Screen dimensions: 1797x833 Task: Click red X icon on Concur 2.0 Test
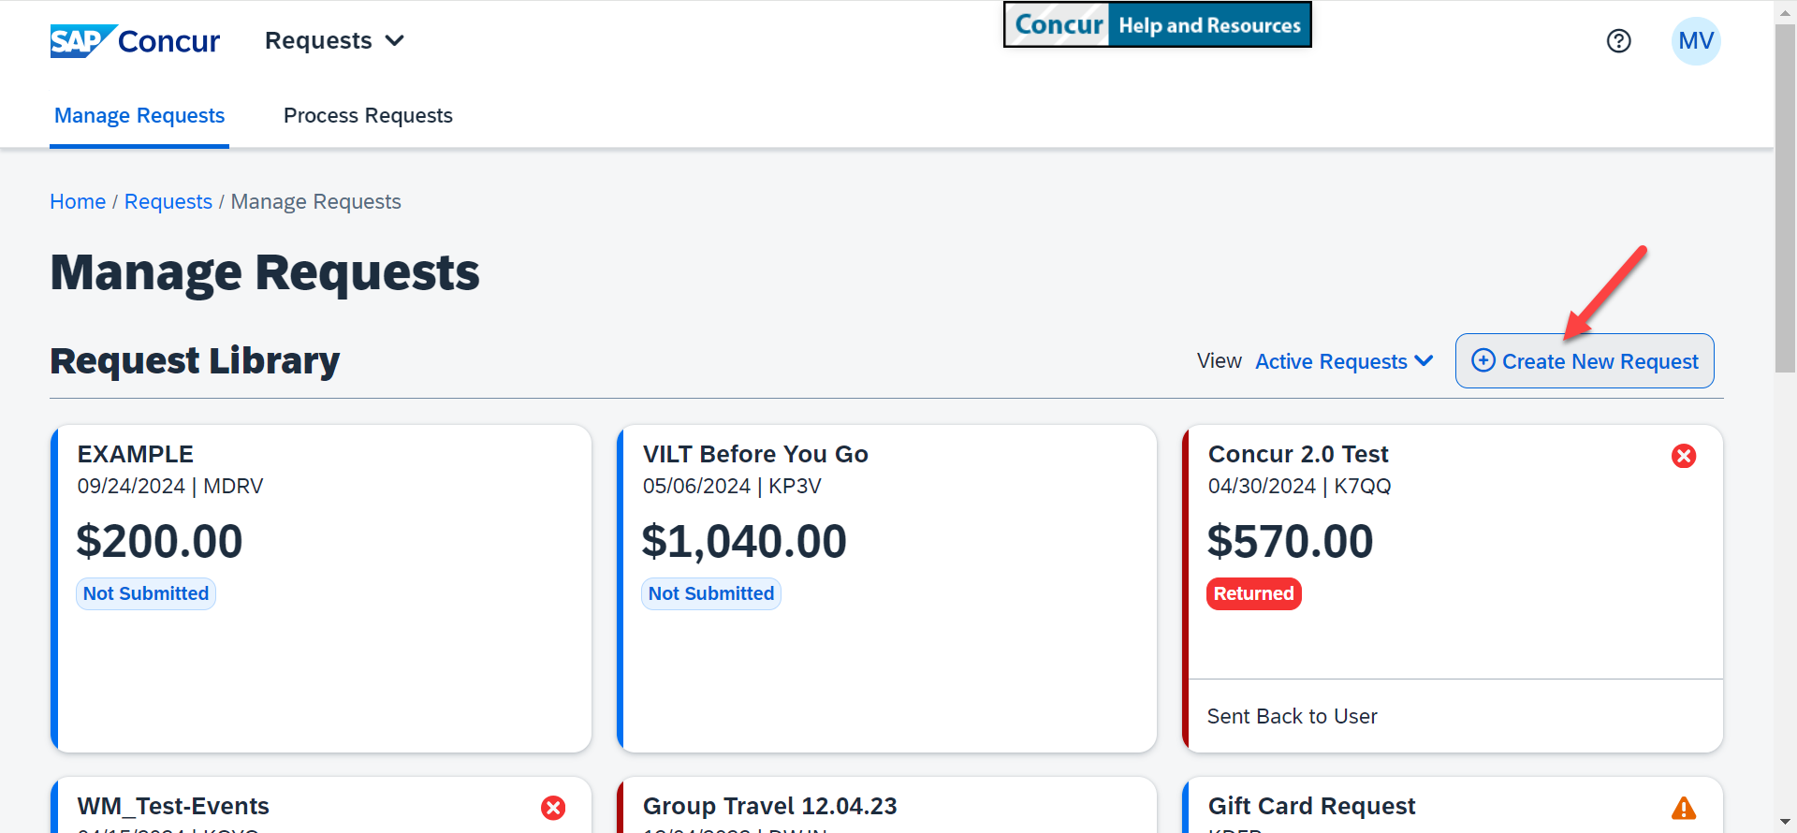[1684, 456]
